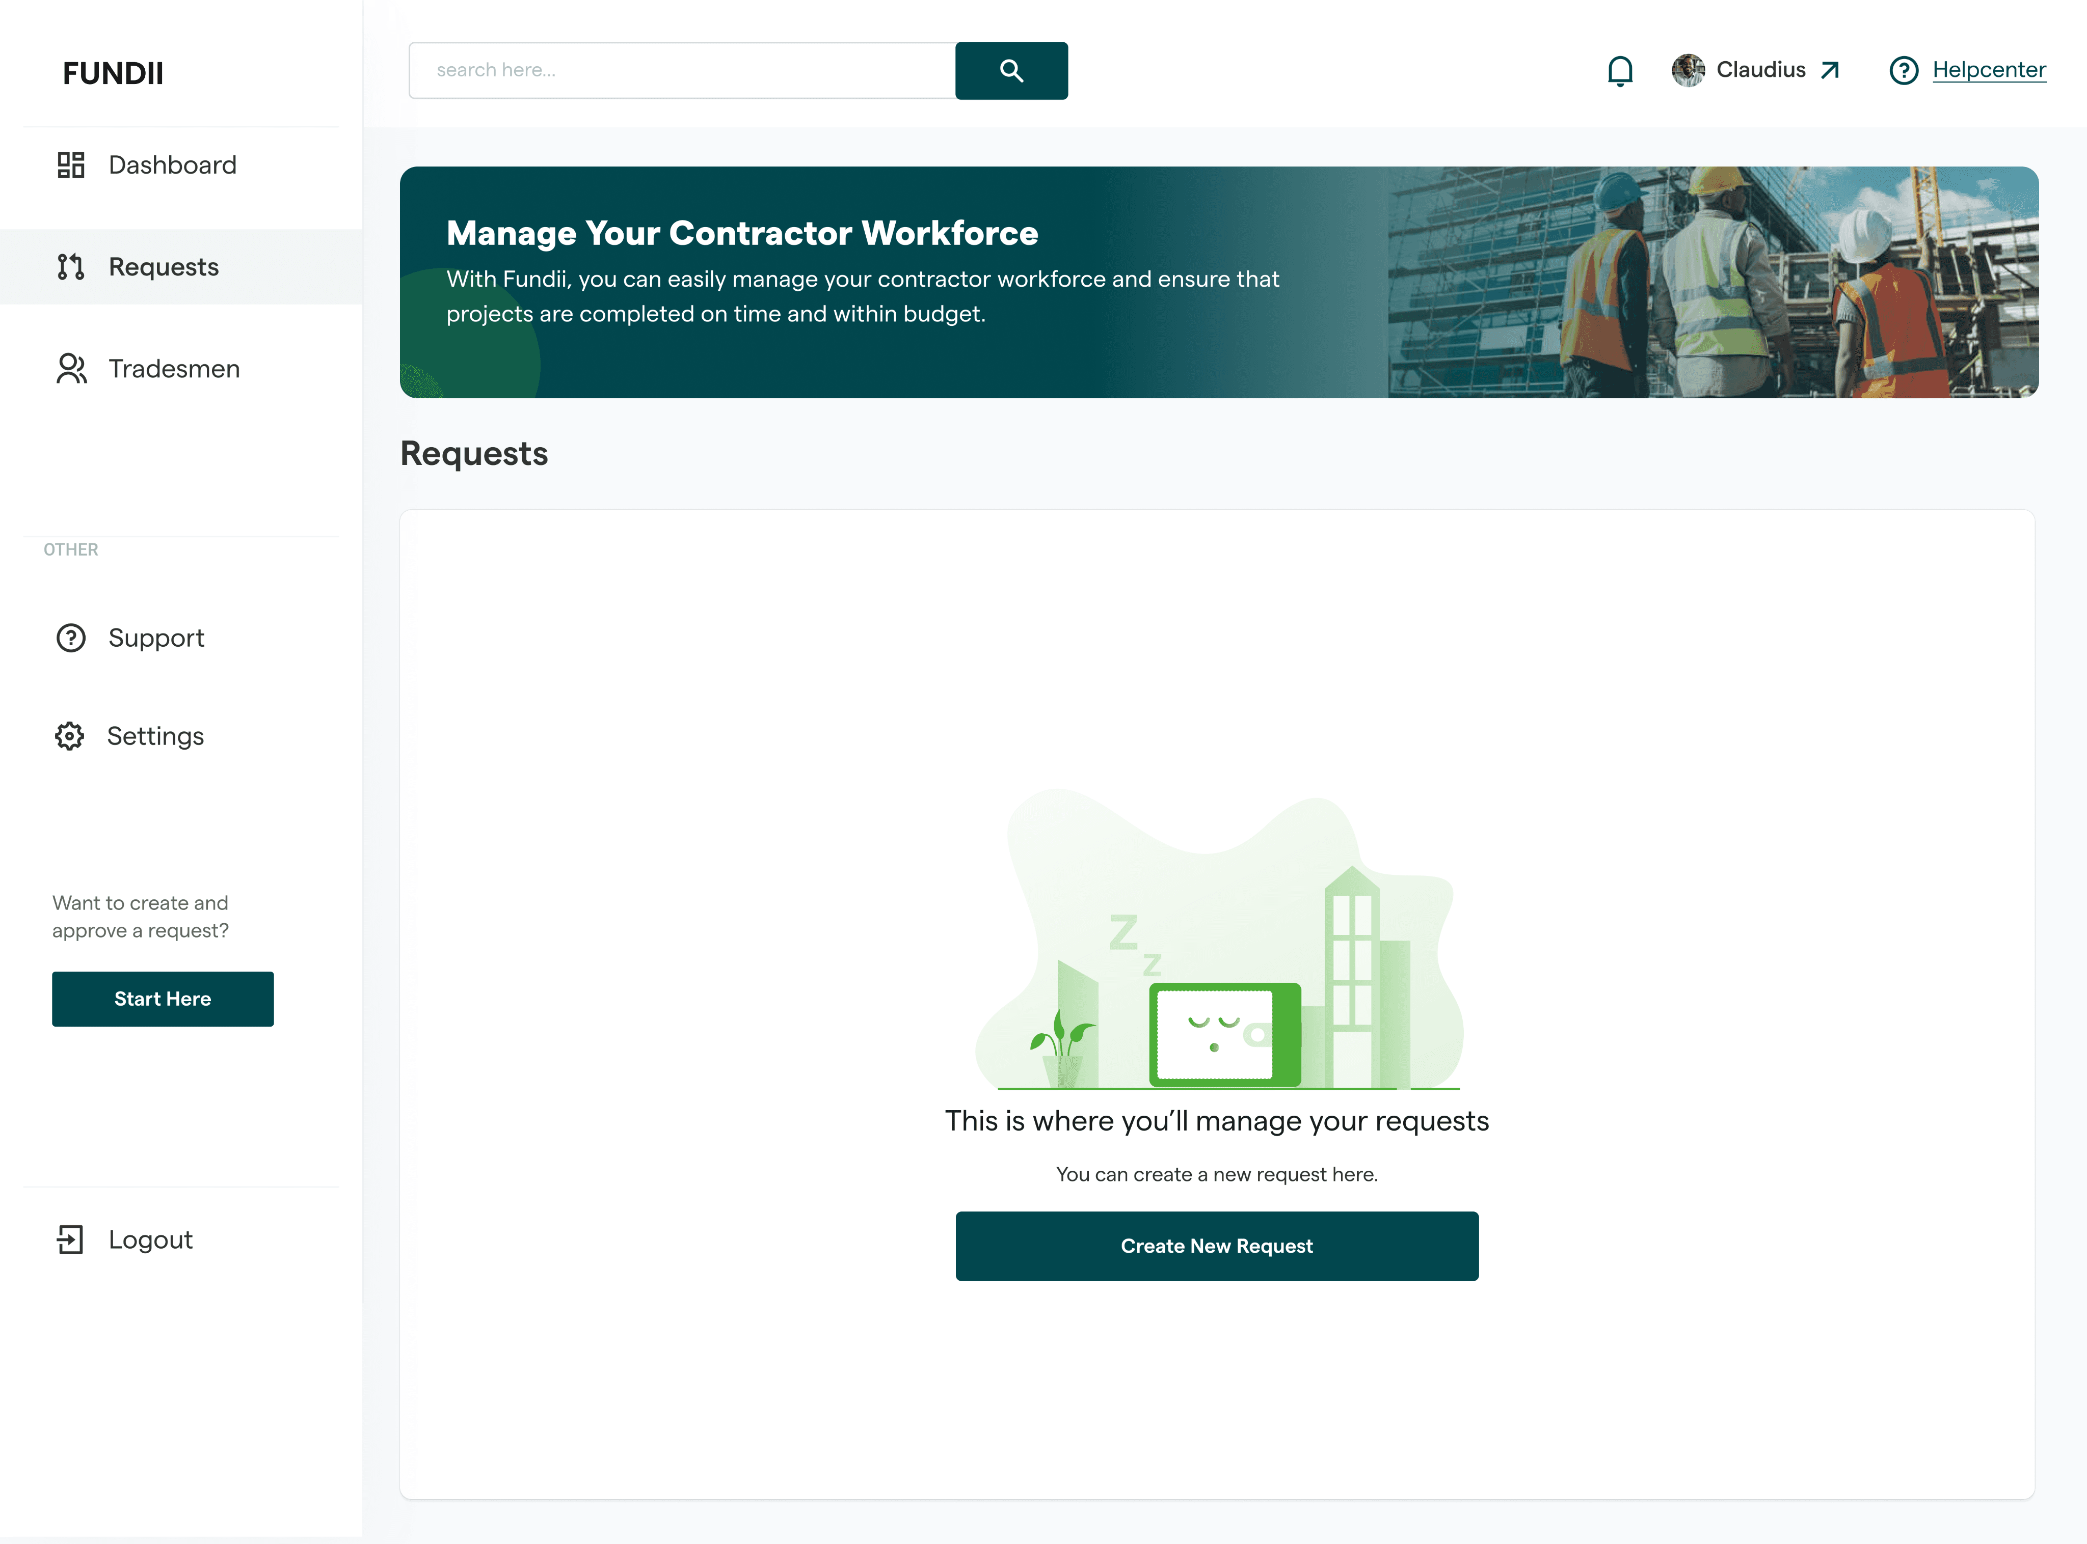The height and width of the screenshot is (1544, 2087).
Task: Click 'You can create a new request here.'
Action: [x=1216, y=1175]
